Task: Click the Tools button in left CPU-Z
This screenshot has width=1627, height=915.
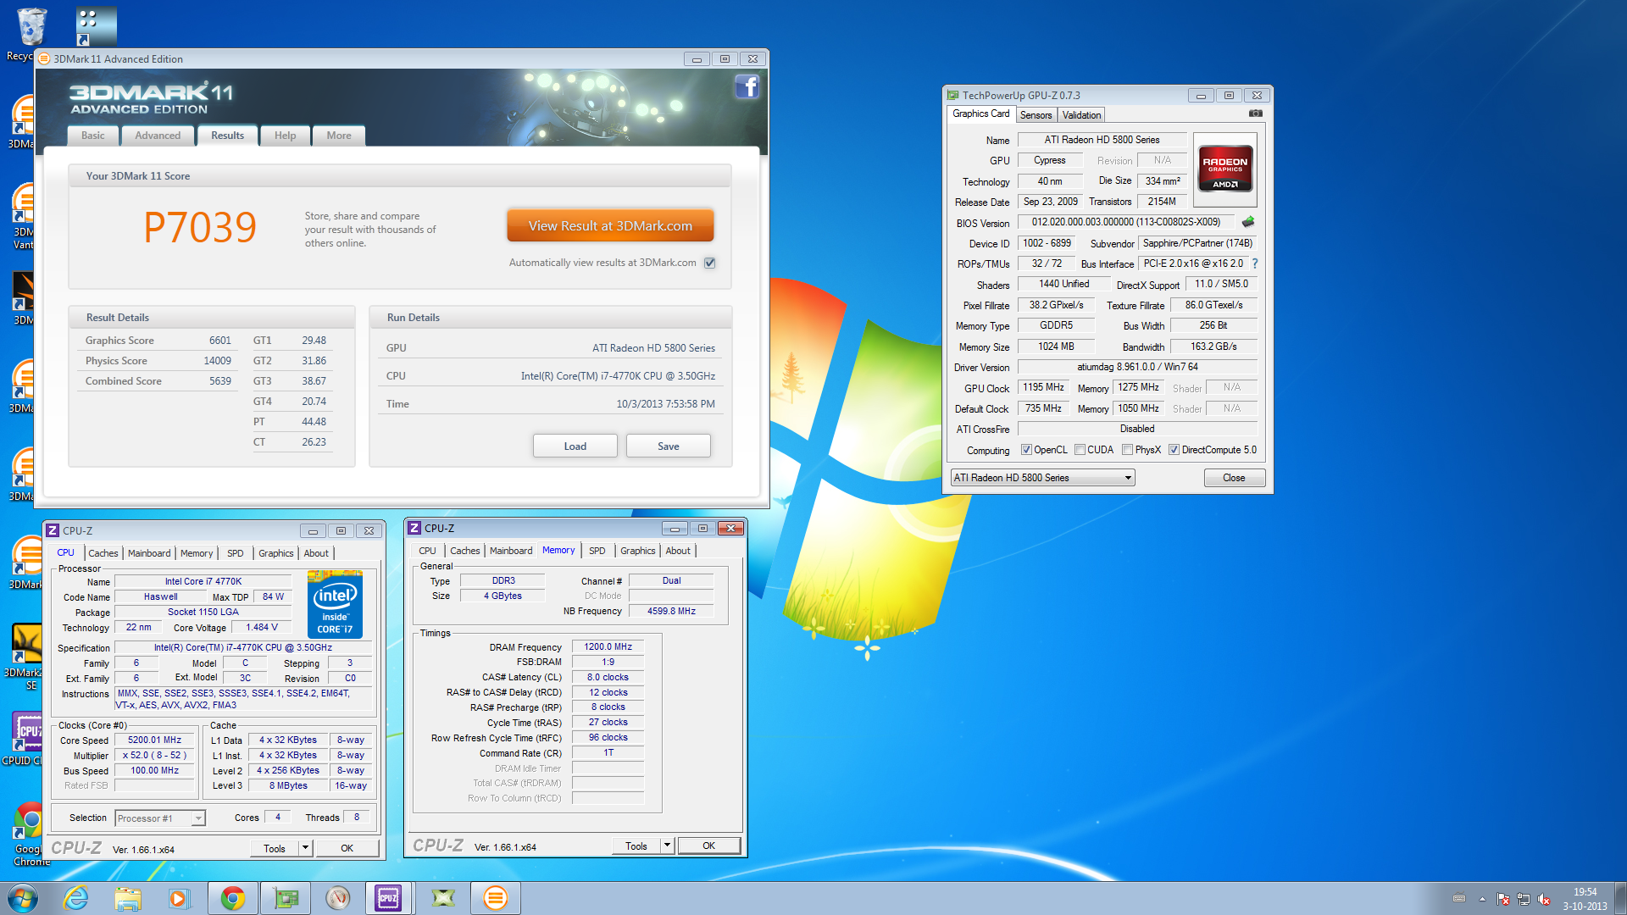Action: (x=275, y=848)
